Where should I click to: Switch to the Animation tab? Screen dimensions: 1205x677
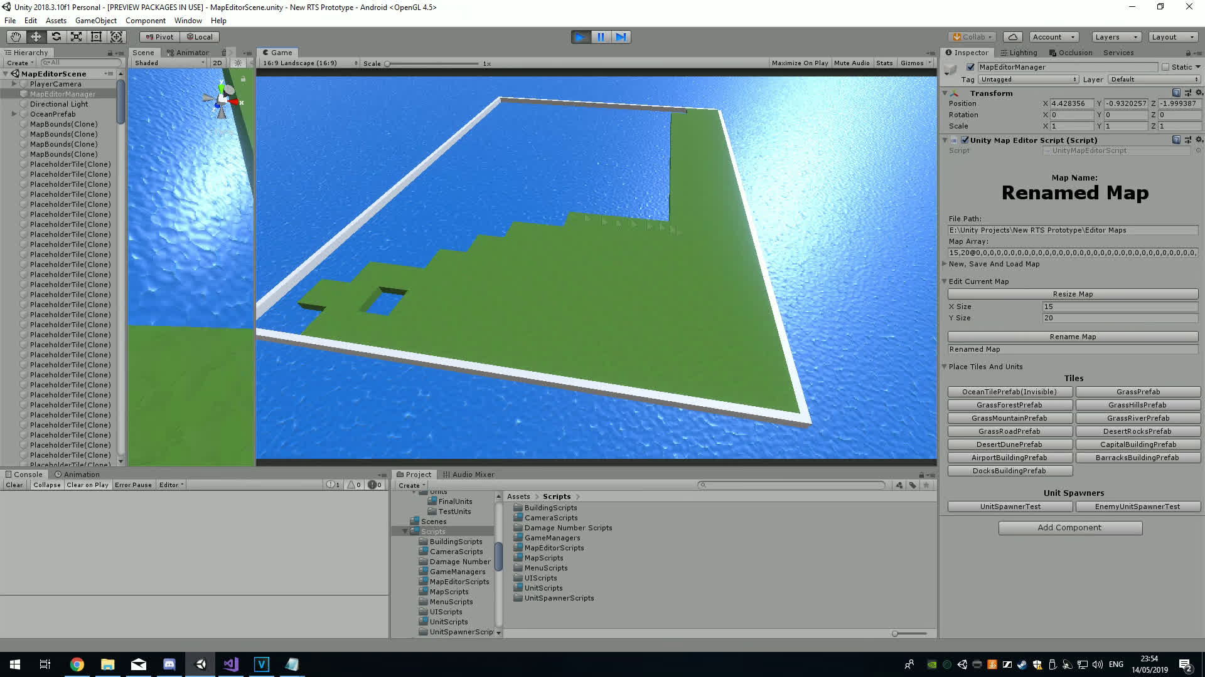[x=77, y=475]
